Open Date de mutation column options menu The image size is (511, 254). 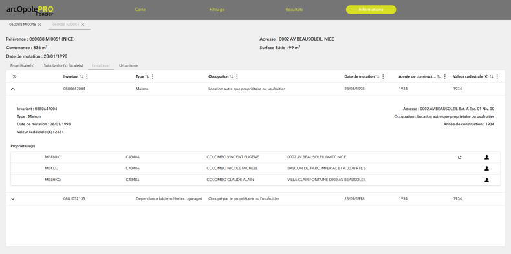coord(383,76)
